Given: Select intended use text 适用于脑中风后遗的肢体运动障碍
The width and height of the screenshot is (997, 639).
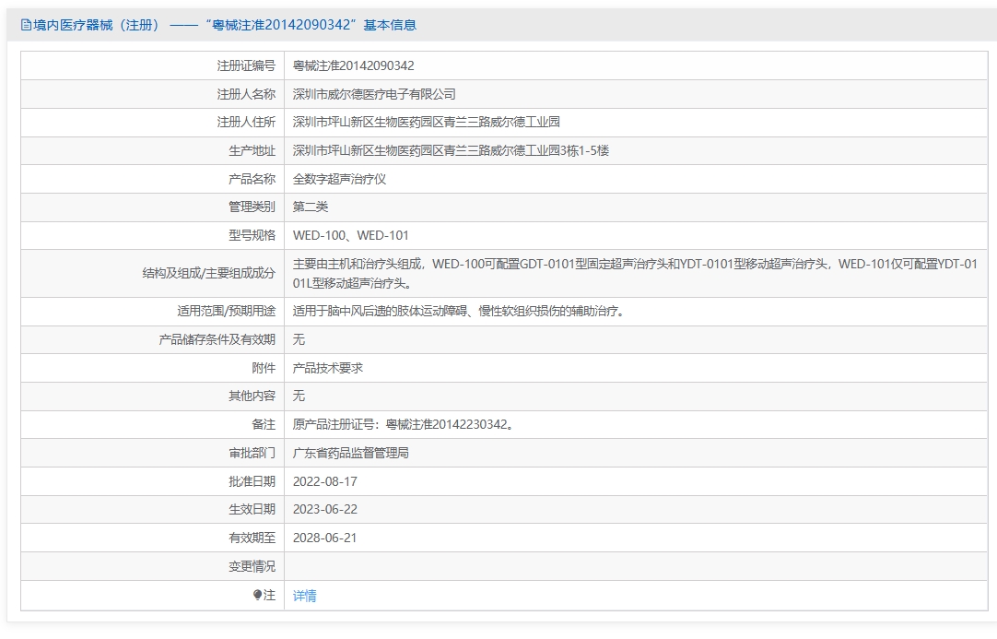Looking at the screenshot, I should pyautogui.click(x=460, y=312).
